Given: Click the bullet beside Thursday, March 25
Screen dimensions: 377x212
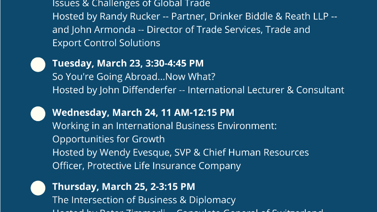Looking at the screenshot, I should tap(38, 188).
